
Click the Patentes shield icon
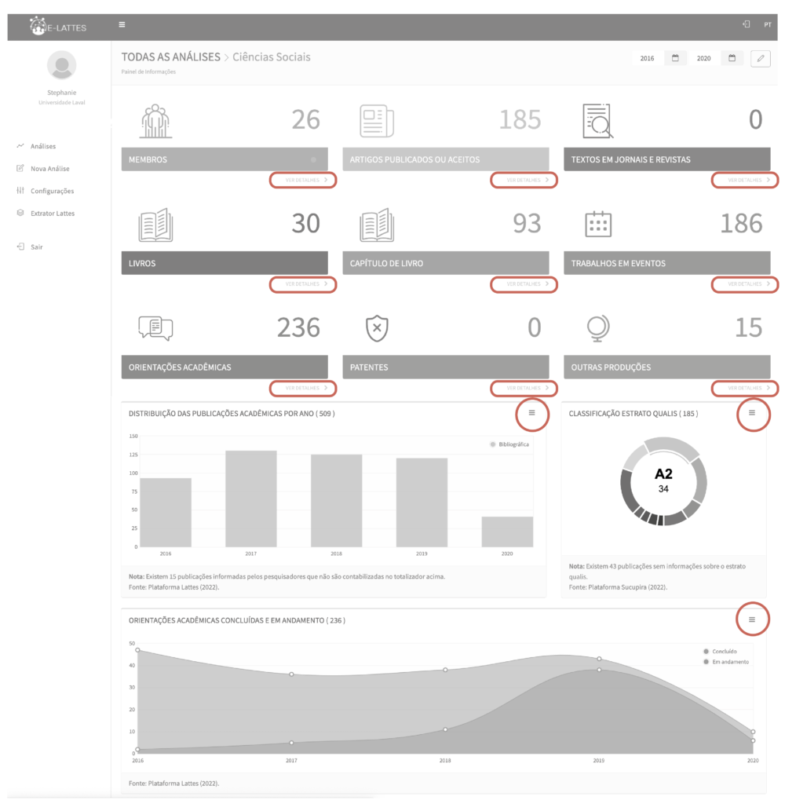coord(377,327)
